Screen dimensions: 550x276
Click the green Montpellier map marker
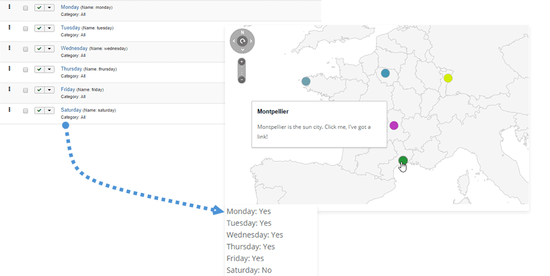click(x=403, y=160)
